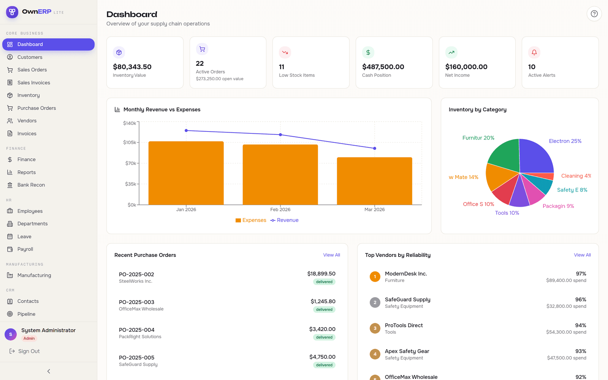Click the Net Income trending-up icon

point(451,52)
